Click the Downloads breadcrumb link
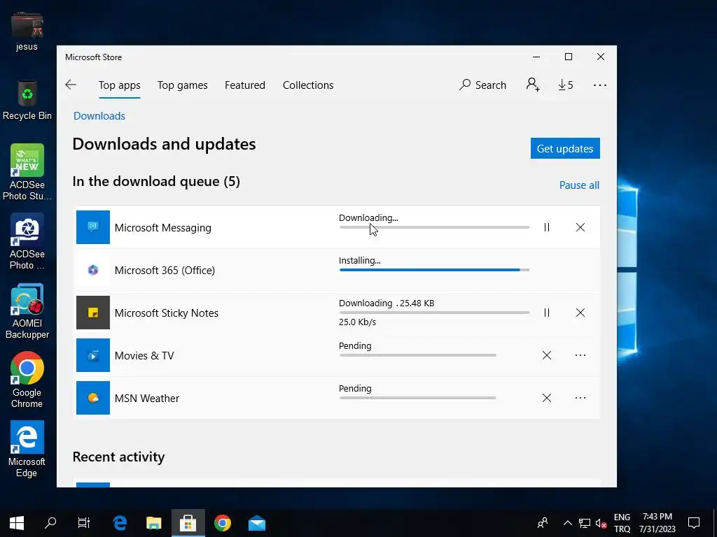The width and height of the screenshot is (717, 537). 99,116
